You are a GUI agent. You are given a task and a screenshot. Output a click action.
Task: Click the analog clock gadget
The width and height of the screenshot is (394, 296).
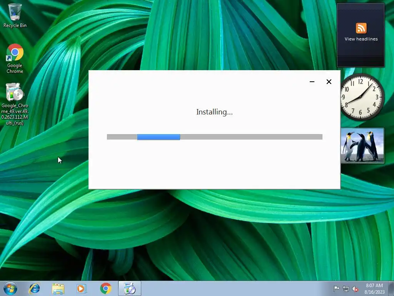362,97
